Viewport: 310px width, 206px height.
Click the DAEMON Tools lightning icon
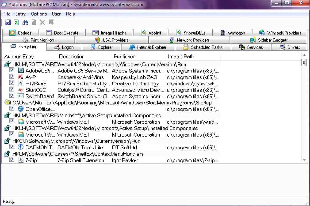[x=21, y=147]
